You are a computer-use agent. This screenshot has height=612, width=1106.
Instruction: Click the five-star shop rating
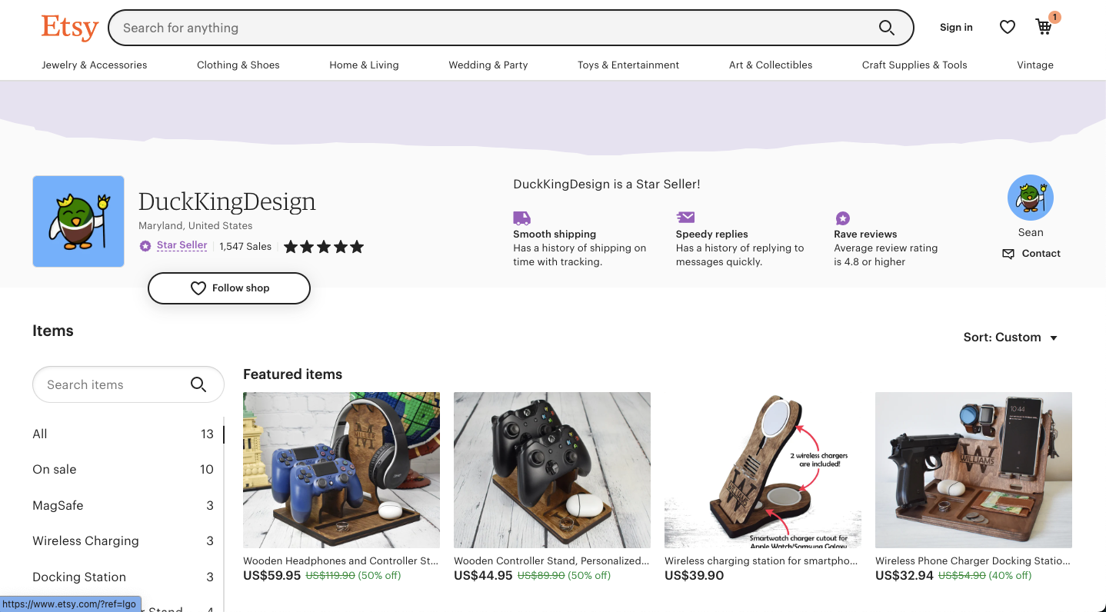point(324,247)
